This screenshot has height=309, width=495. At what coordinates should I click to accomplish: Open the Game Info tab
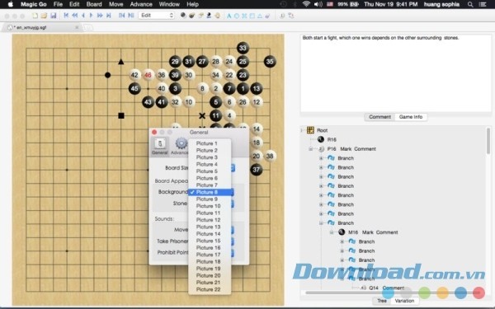coord(411,117)
